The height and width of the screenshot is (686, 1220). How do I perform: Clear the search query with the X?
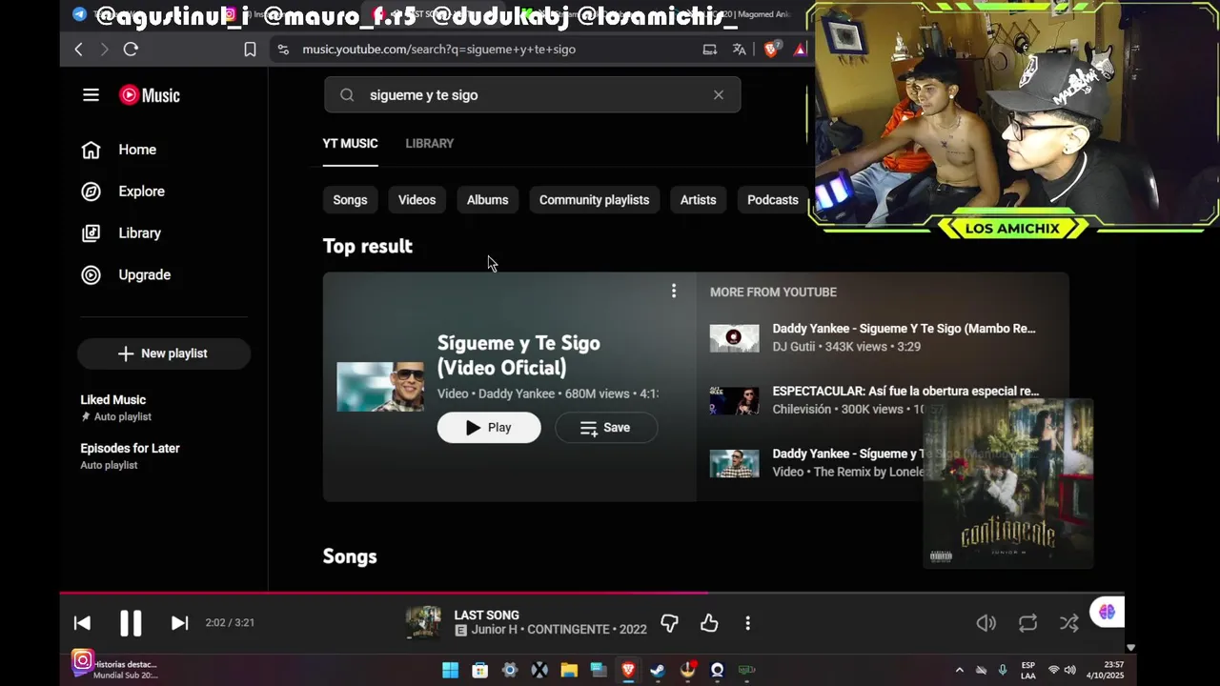pos(719,95)
